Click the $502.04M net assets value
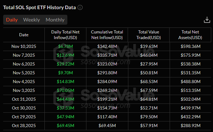Image resolution: width=213 pixels, height=132 pixels. [x=190, y=99]
